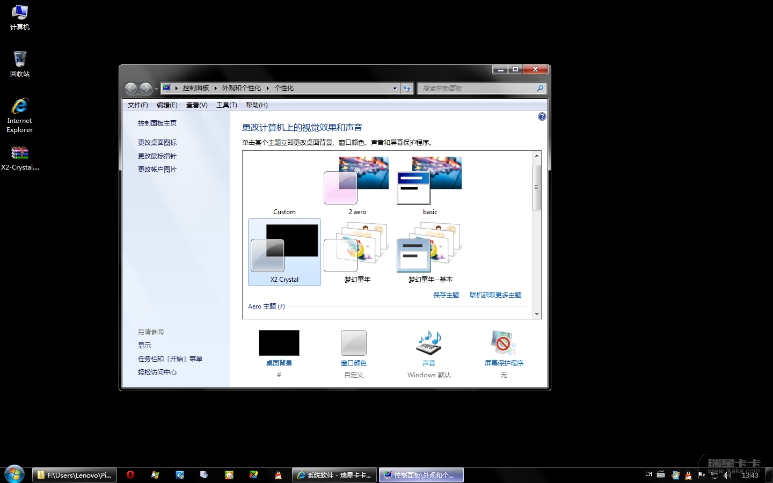Switch to the 控制面板 taskbar button
This screenshot has height=483, width=773.
click(x=421, y=475)
